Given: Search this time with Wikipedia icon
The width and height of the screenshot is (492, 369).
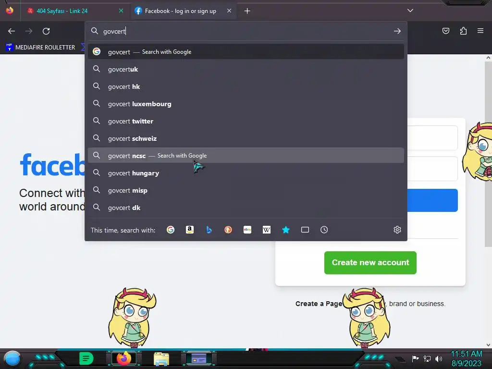Looking at the screenshot, I should tap(266, 230).
